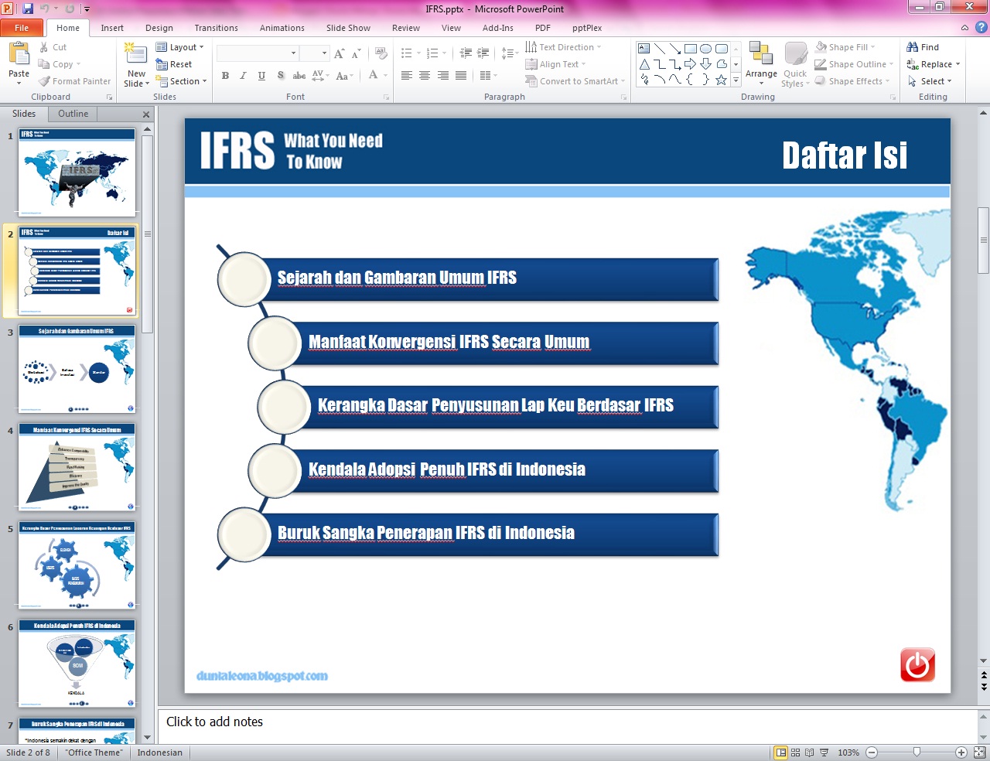This screenshot has width=990, height=761.
Task: Fit slide to current window
Action: coord(979,752)
